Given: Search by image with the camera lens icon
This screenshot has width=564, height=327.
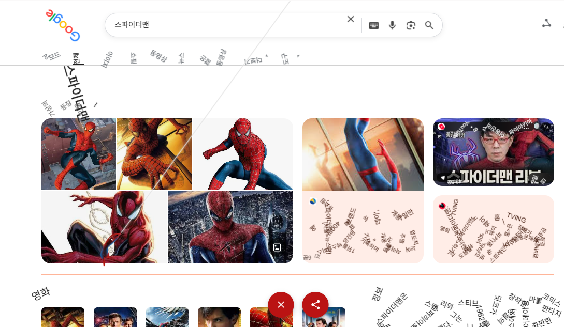Looking at the screenshot, I should [x=411, y=25].
